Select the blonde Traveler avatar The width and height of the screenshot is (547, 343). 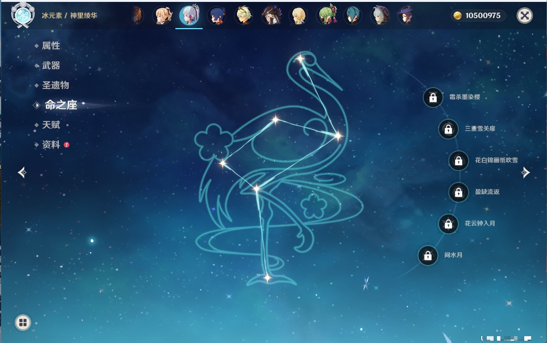tap(299, 16)
